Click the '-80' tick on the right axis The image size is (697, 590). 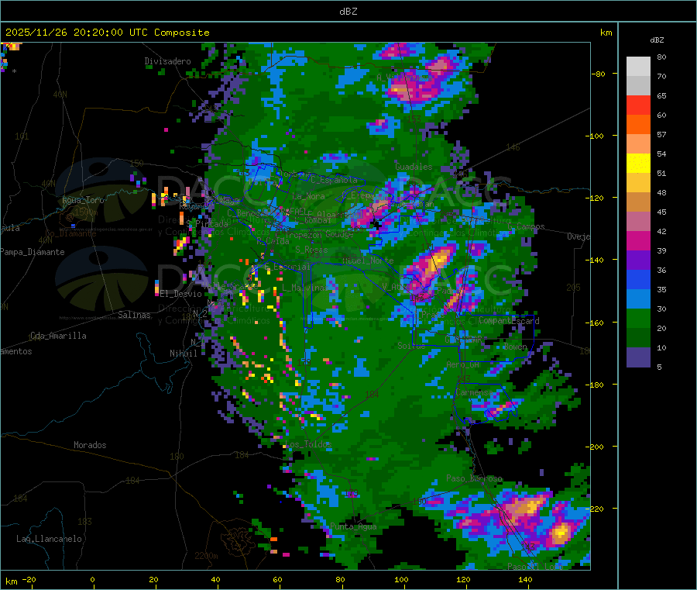(599, 74)
